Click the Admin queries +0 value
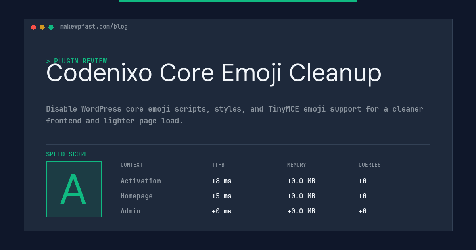This screenshot has height=250, width=476. pyautogui.click(x=363, y=211)
